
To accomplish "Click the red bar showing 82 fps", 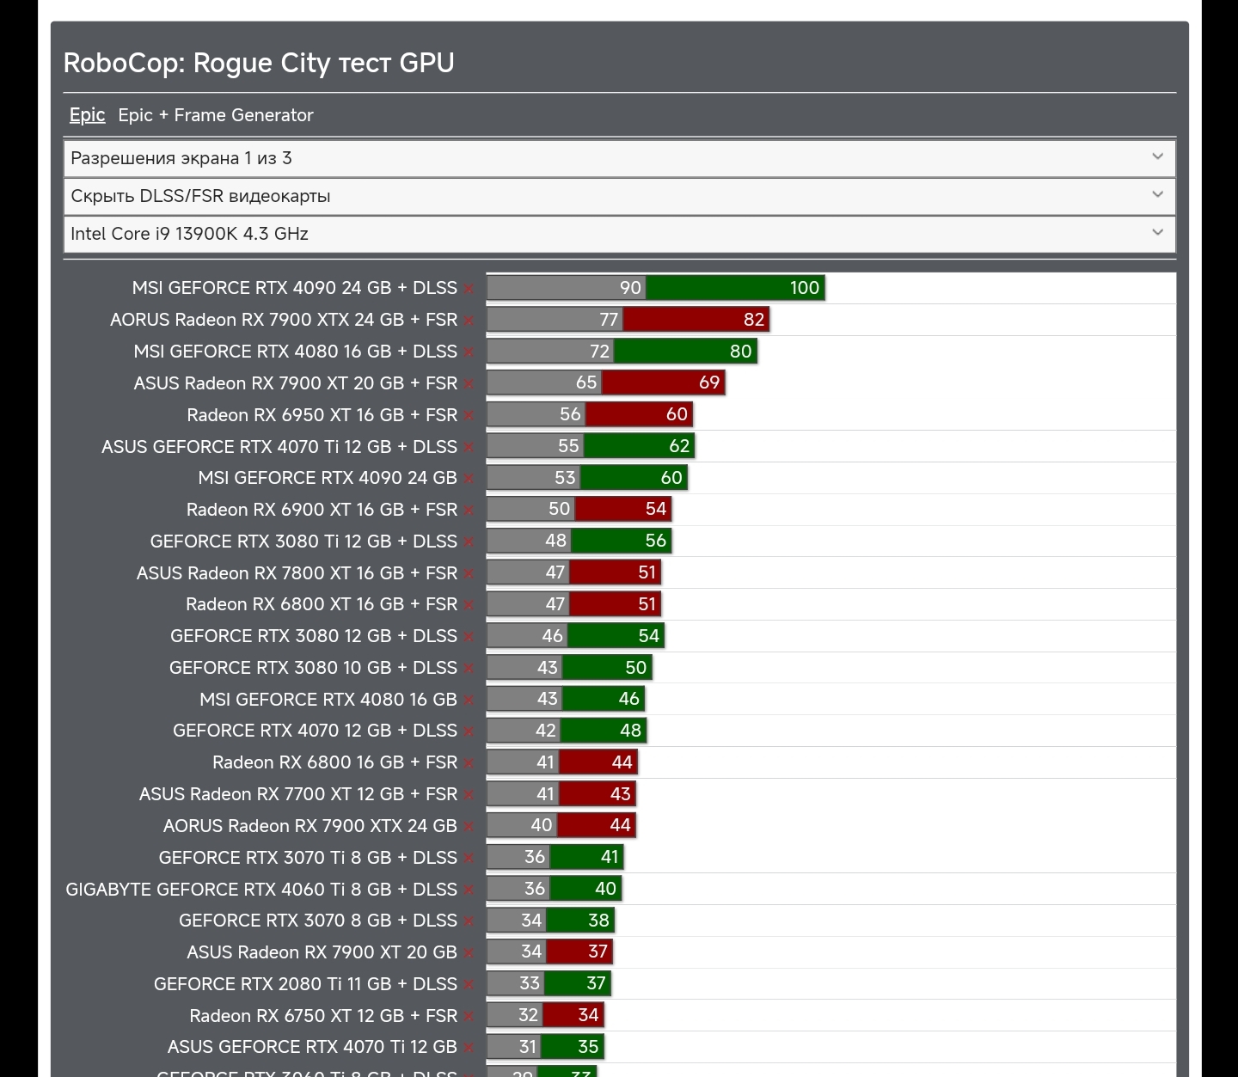I will (696, 320).
